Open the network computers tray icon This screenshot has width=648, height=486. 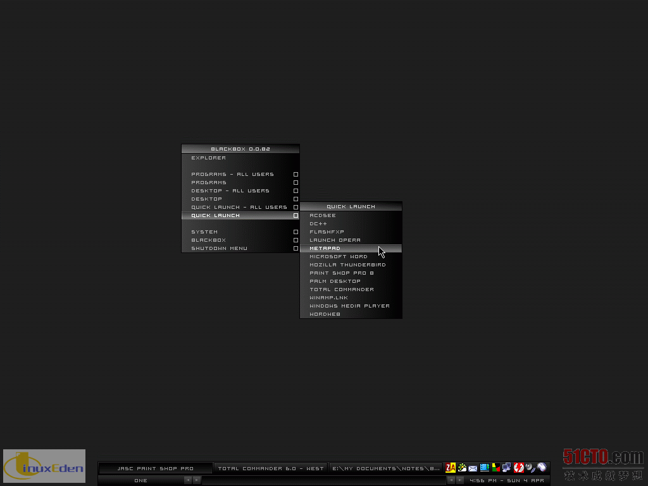point(507,468)
